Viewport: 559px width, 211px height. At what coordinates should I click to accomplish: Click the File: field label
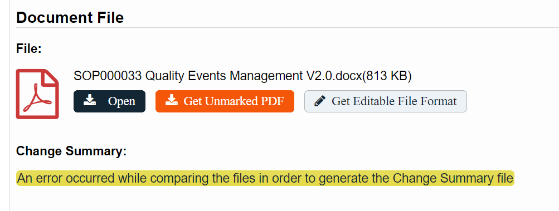29,48
